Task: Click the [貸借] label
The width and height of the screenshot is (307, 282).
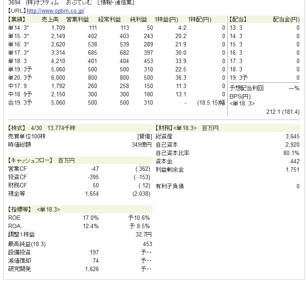Action: 145,137
